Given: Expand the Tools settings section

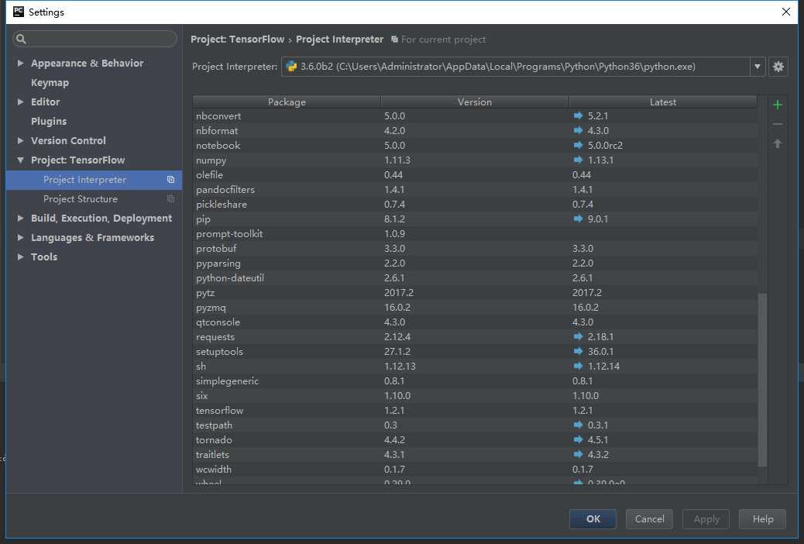Looking at the screenshot, I should pyautogui.click(x=20, y=257).
